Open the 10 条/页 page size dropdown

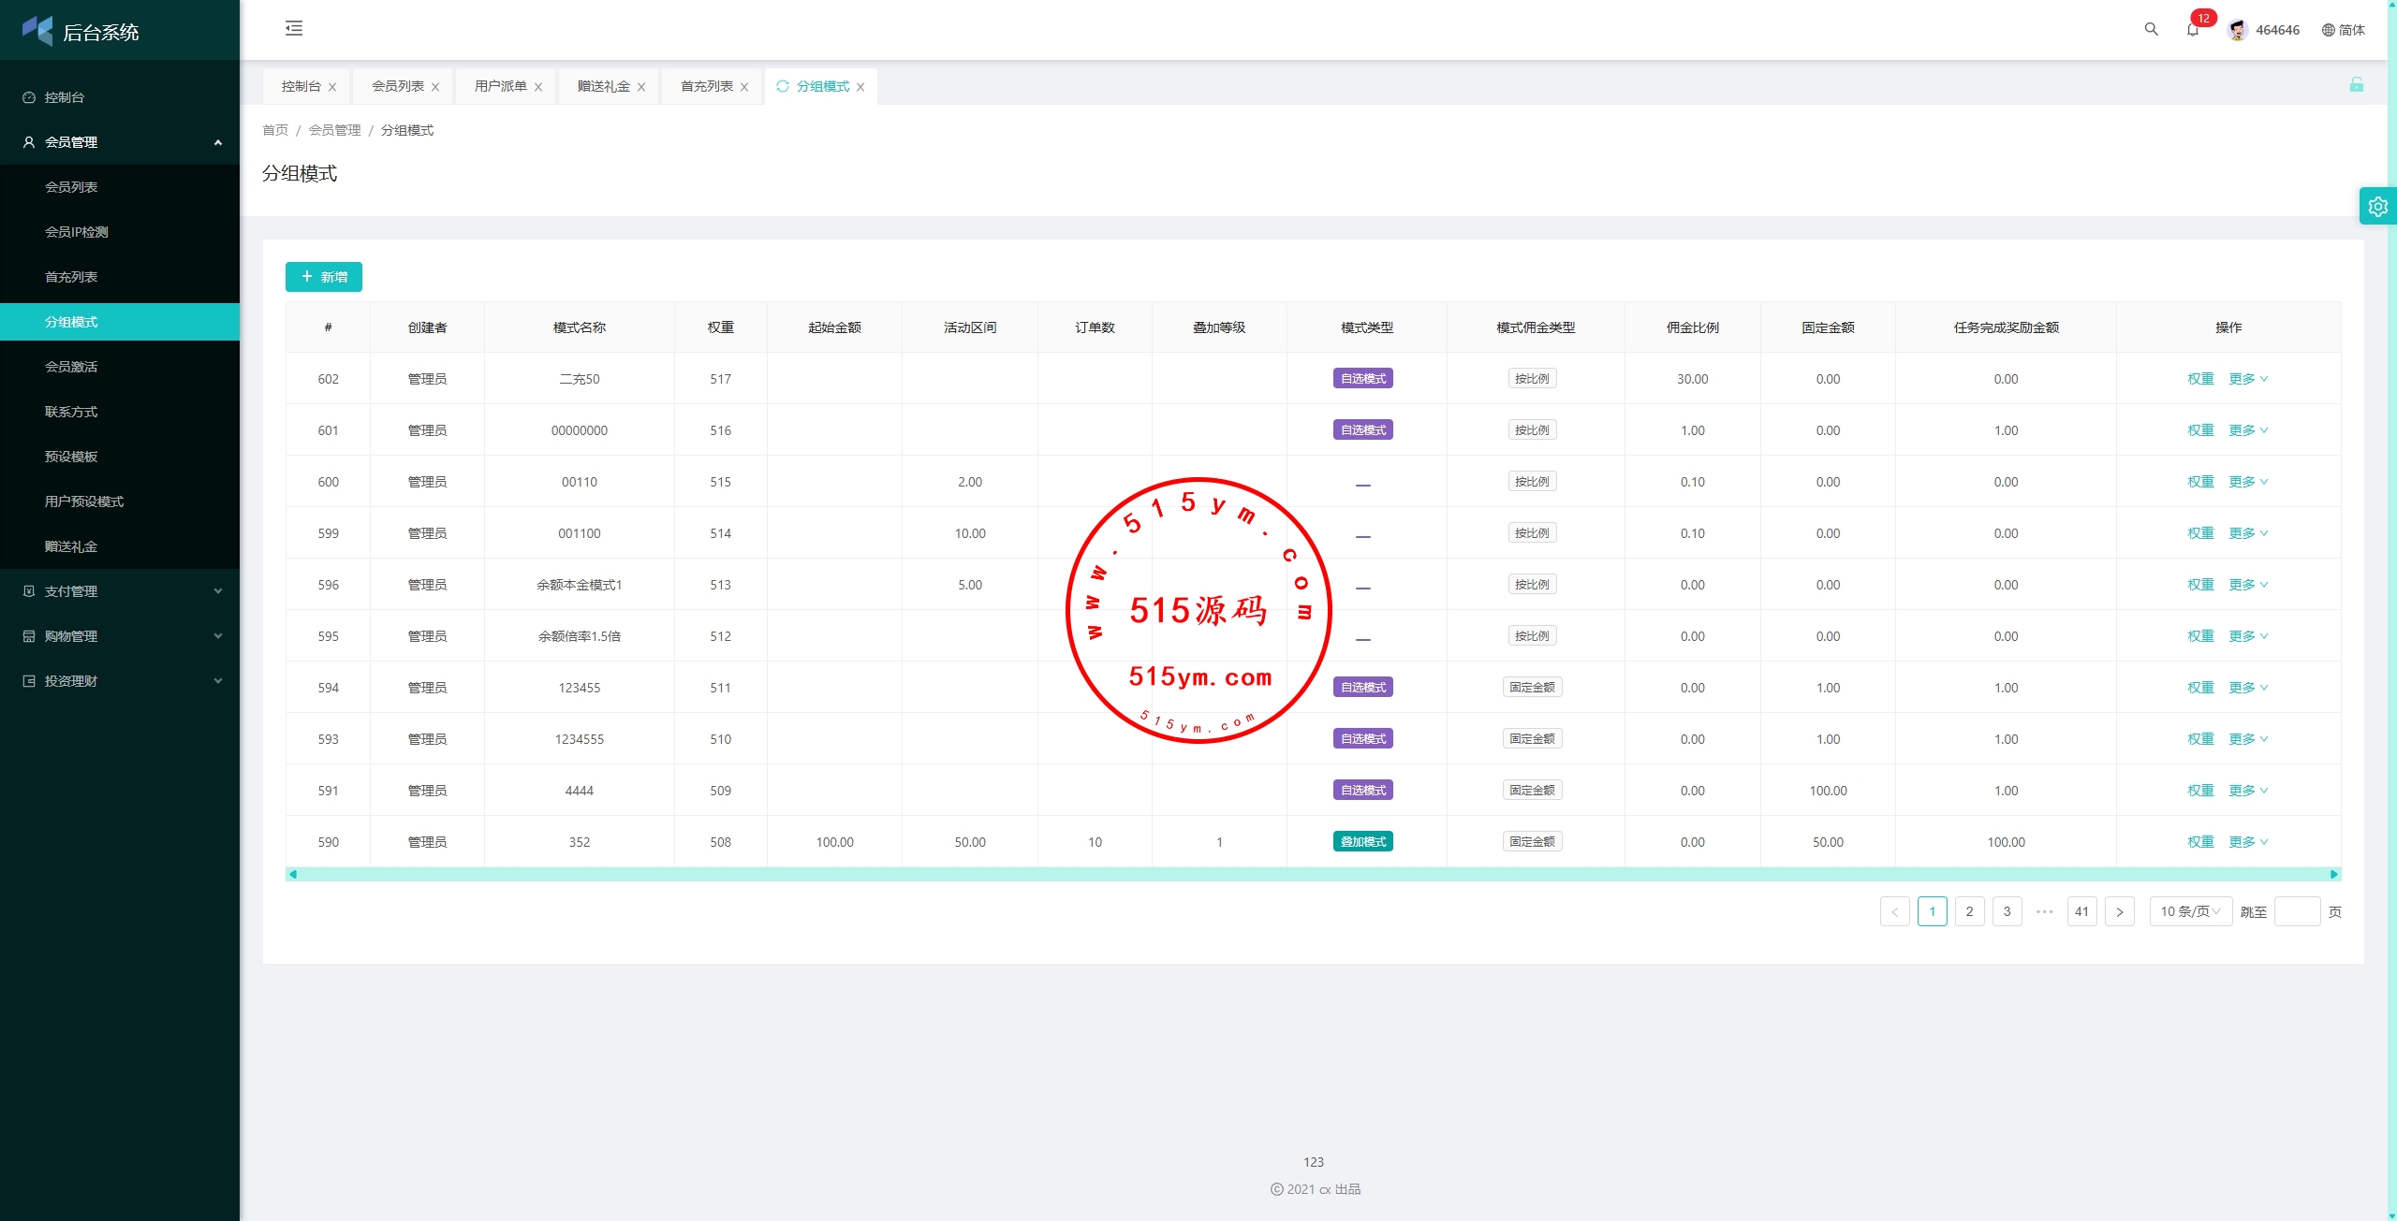pos(2190,911)
